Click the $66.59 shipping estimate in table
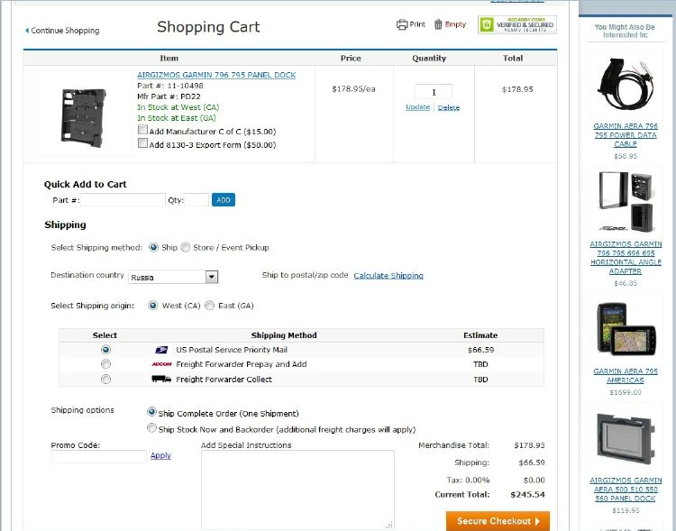This screenshot has height=531, width=676. 480,350
